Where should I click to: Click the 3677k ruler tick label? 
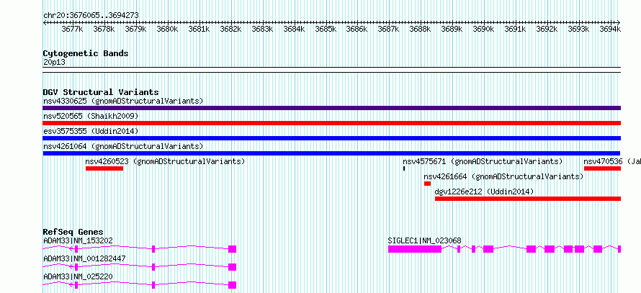72,30
